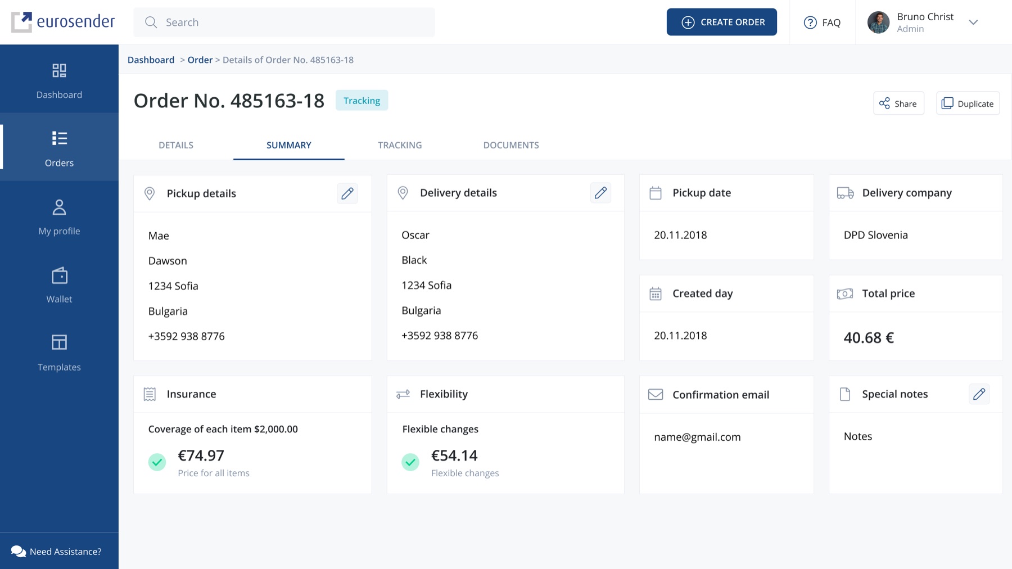Click the Notes text in Special notes

coord(857,436)
